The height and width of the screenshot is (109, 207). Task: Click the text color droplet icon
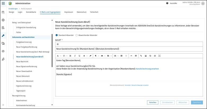pyautogui.click(x=84, y=56)
